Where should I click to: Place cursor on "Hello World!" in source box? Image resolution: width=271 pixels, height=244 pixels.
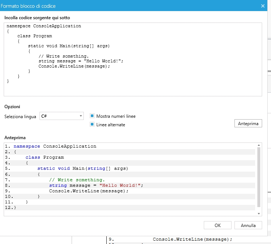(x=109, y=61)
